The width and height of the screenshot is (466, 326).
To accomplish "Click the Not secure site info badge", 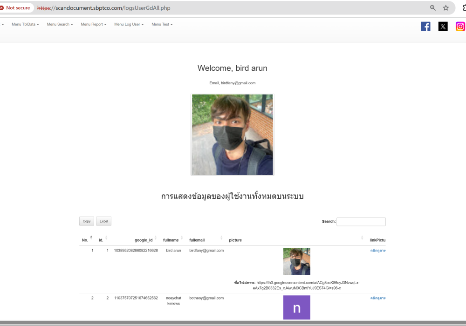I will pos(15,8).
